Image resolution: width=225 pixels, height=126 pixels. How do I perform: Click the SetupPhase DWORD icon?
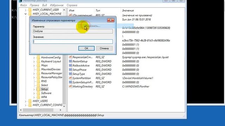click(70, 70)
